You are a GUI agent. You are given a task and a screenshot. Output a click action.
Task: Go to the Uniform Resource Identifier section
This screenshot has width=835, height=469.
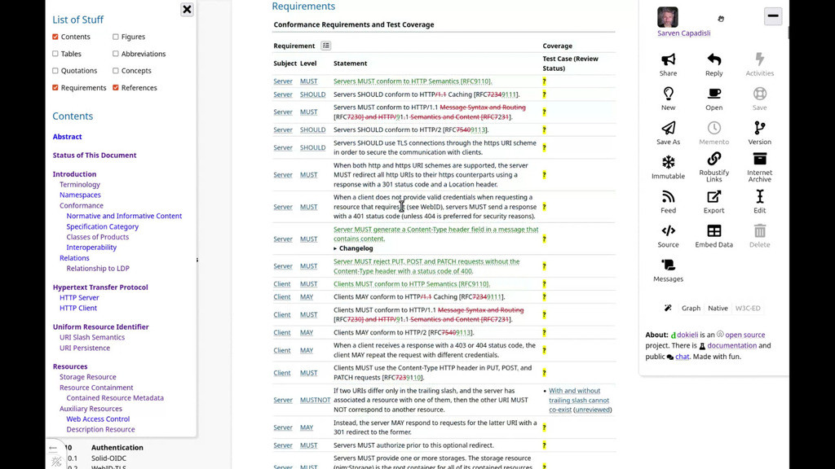pos(100,327)
